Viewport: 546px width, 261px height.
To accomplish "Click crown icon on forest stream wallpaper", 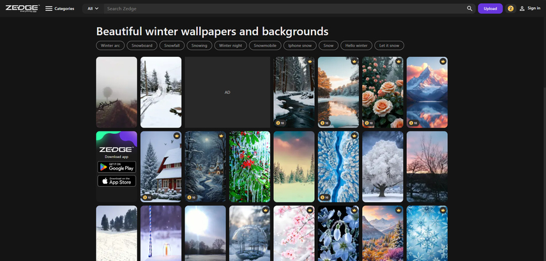I will pos(310,62).
